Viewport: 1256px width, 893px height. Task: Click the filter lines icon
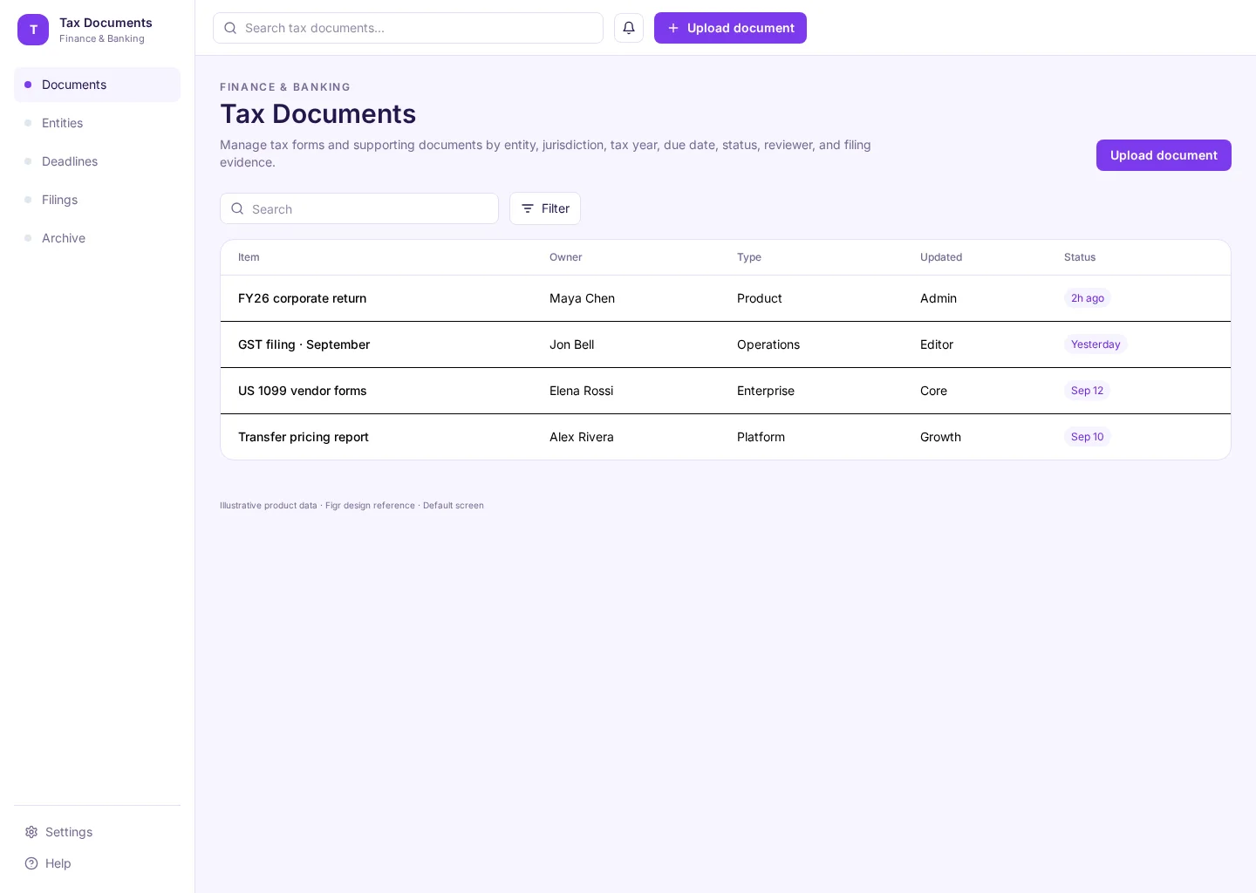tap(528, 208)
